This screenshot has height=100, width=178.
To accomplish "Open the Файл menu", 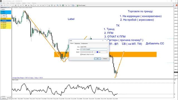I will pos(4,3).
